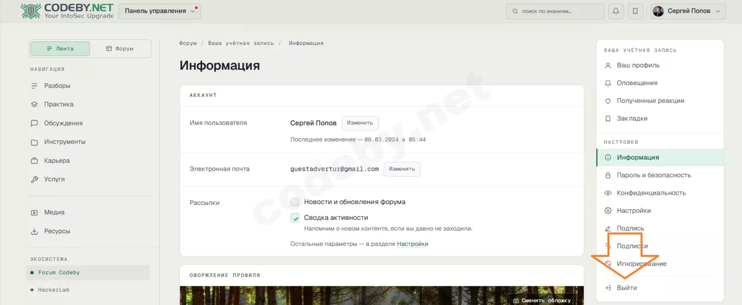Click the Информация info icon
This screenshot has height=305, width=742.
click(x=608, y=157)
